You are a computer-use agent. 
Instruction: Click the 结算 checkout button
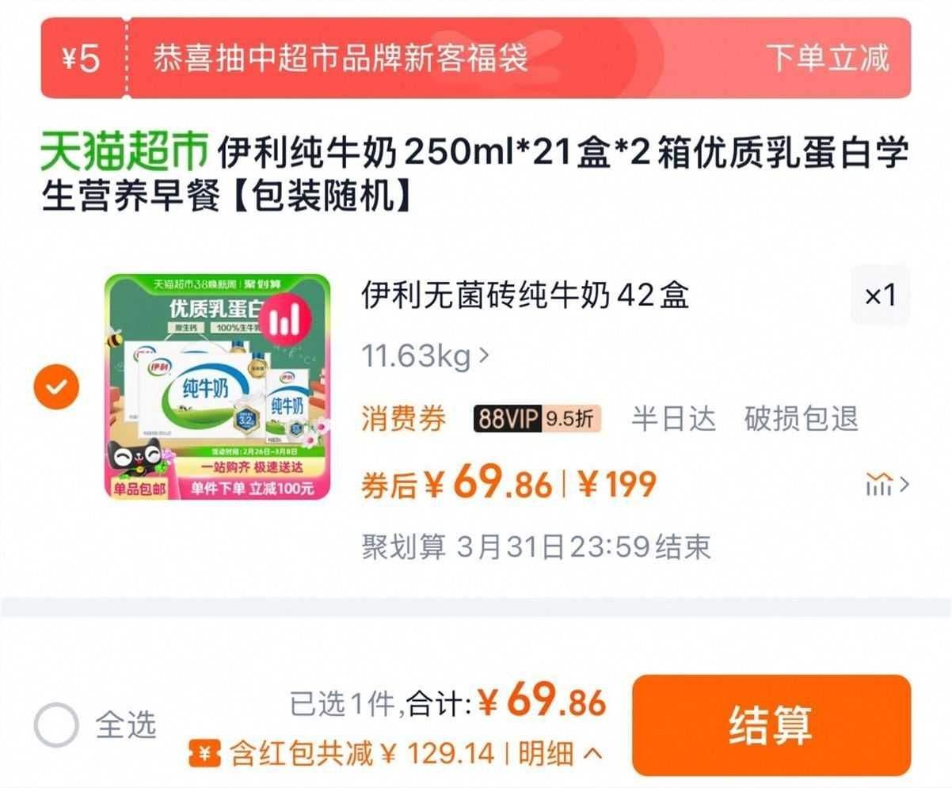click(771, 725)
